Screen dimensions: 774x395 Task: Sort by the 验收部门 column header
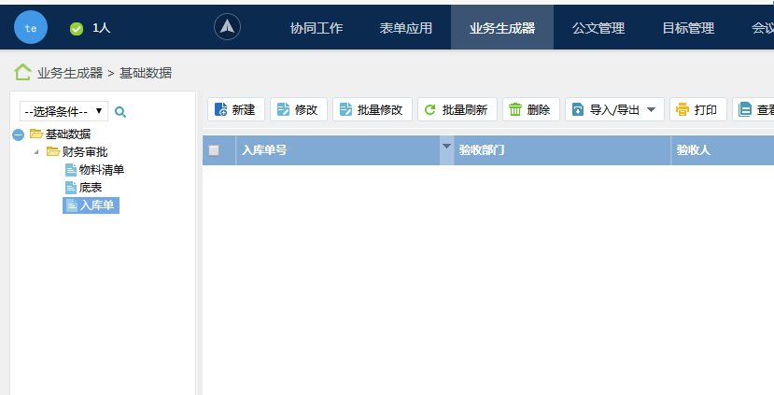(x=562, y=150)
